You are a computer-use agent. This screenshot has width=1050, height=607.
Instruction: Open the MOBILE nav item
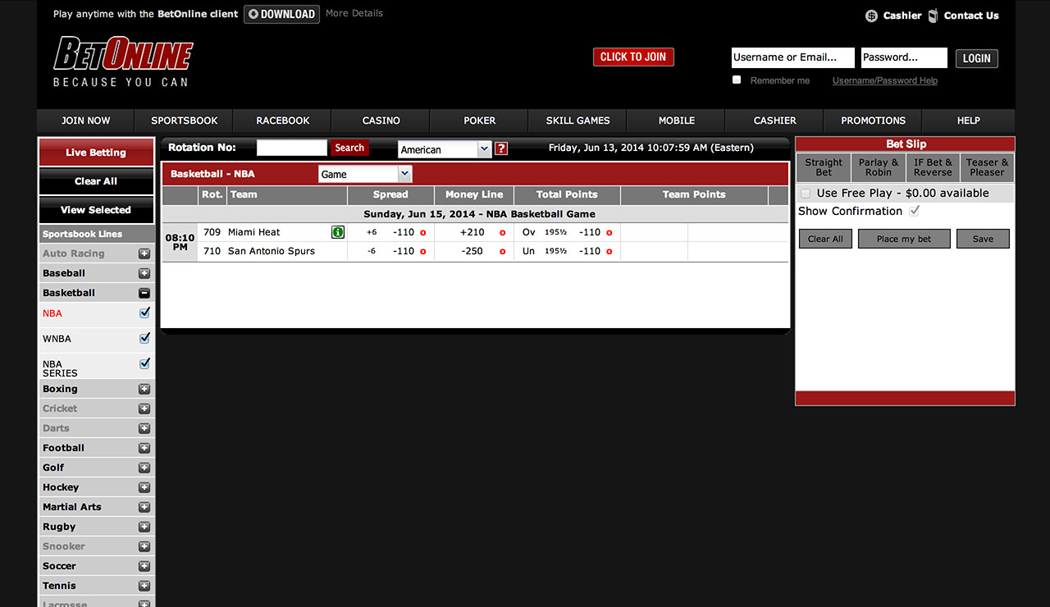click(677, 121)
